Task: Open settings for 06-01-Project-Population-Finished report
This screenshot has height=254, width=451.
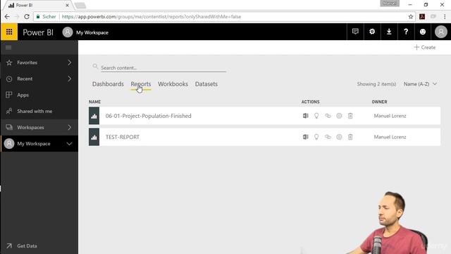Action: pos(339,116)
